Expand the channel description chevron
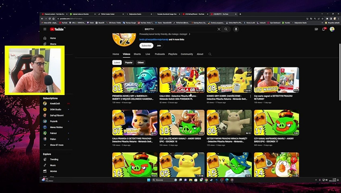The height and width of the screenshot is (193, 341). point(190,34)
